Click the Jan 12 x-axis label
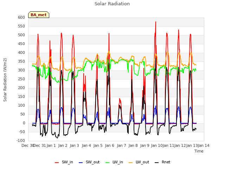 (180, 145)
